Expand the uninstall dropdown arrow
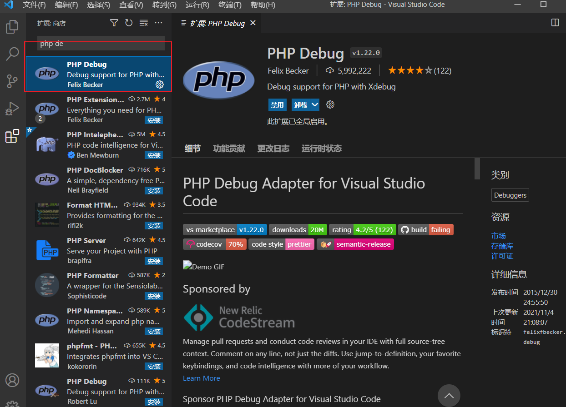The image size is (566, 407). click(x=314, y=104)
